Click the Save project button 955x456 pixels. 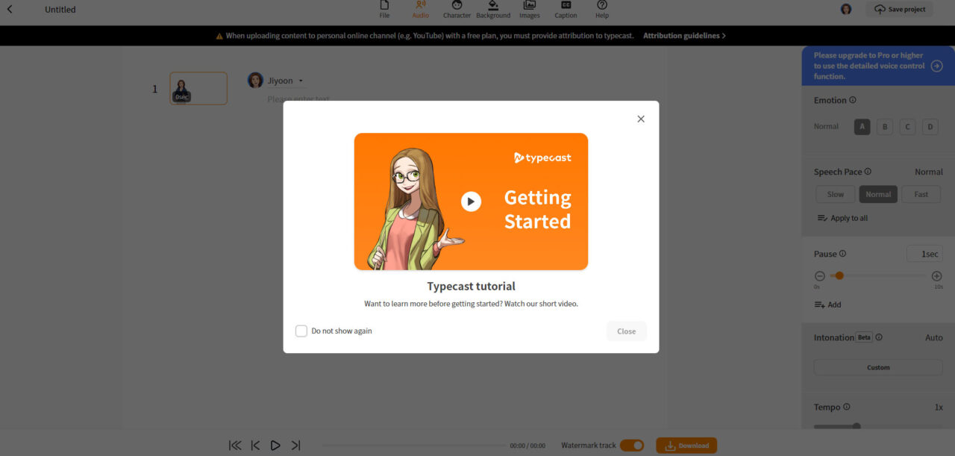pos(899,9)
